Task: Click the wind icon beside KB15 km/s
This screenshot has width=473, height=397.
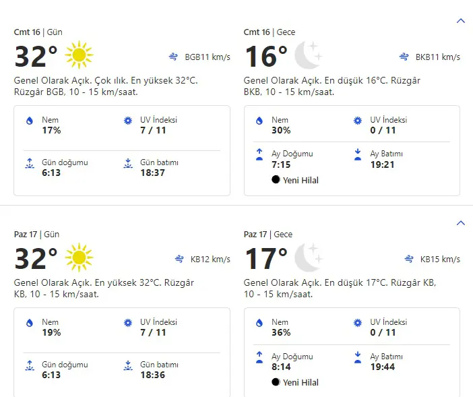Action: point(408,259)
